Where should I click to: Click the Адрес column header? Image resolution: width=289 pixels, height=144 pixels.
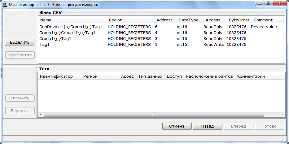click(x=128, y=76)
